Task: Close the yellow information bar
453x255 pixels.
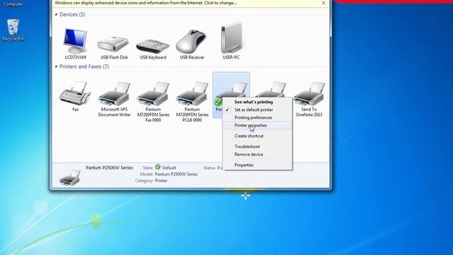Action: tap(323, 3)
